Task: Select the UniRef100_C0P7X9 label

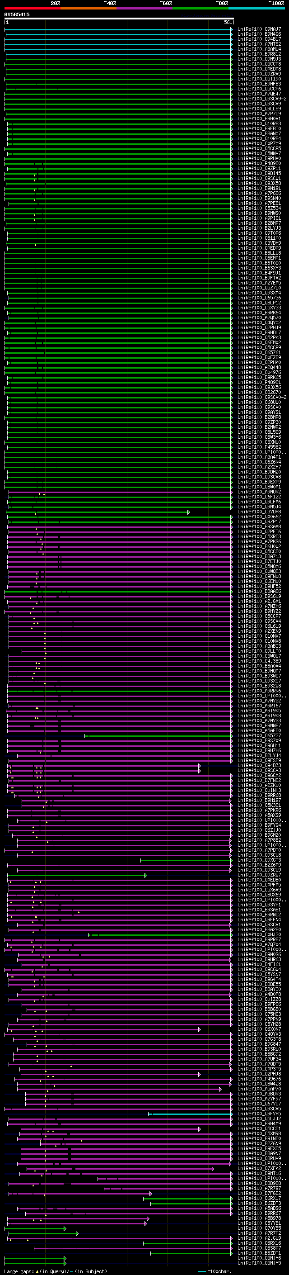Action: pos(259,143)
